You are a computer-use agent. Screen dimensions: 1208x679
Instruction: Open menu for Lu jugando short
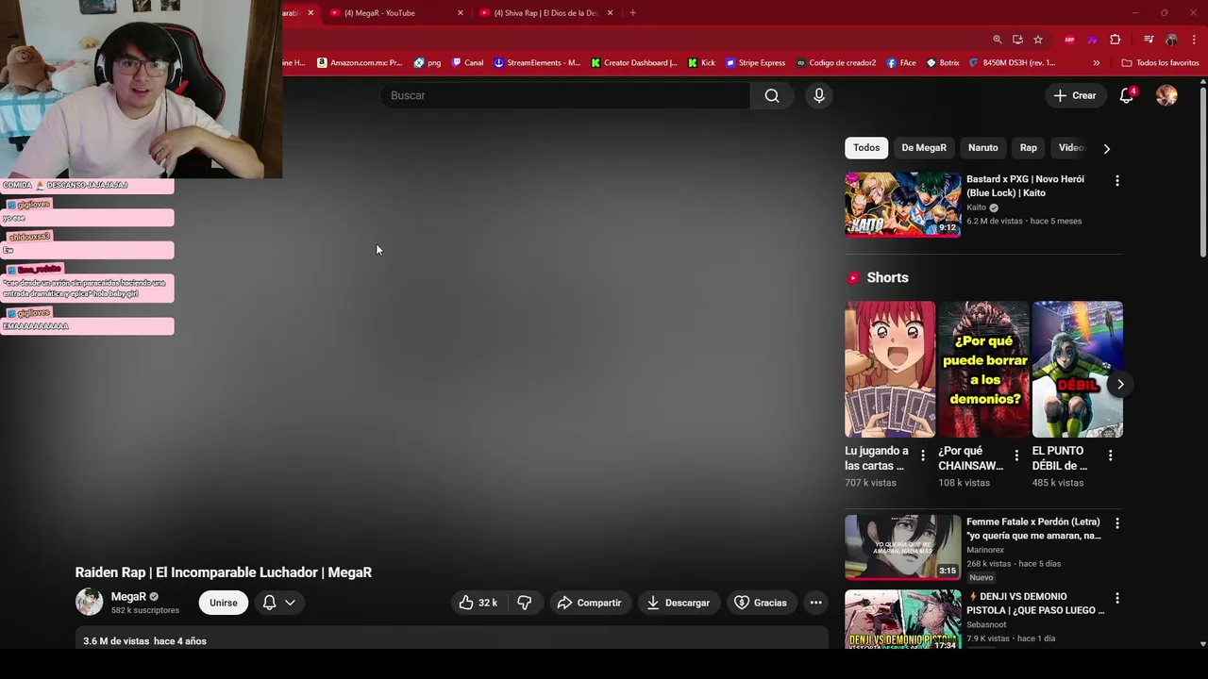(923, 455)
